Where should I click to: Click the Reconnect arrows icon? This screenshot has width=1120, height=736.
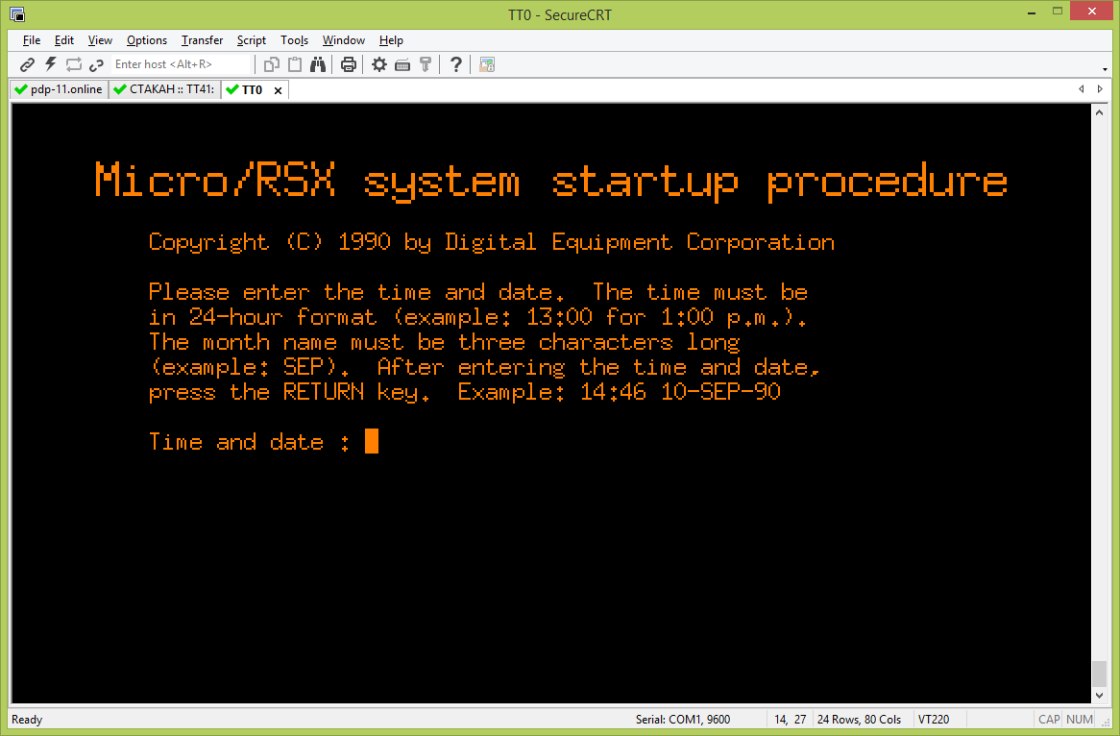pos(74,64)
